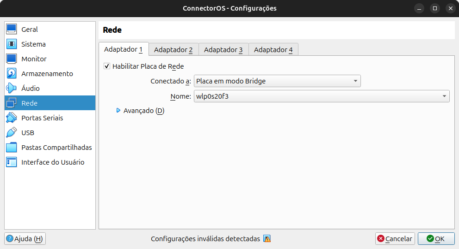
Task: Open the Monitor display icon
Action: tap(12, 59)
